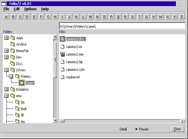Click the path input field showing H:\Drivers\Printers\Canon\
Image resolution: width=188 pixels, height=139 pixels.
pos(122,26)
